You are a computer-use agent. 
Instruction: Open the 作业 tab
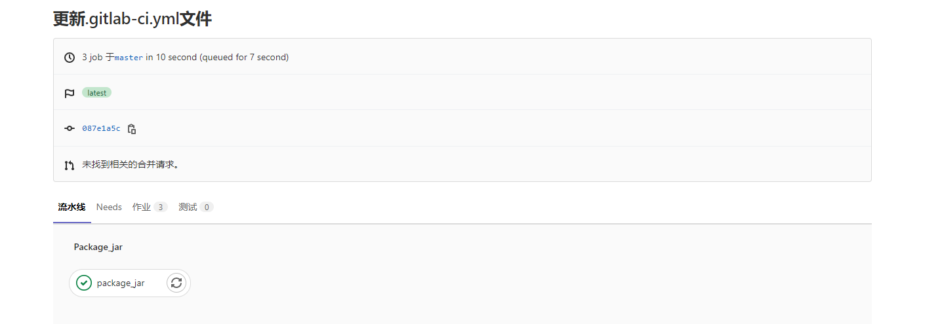(142, 207)
